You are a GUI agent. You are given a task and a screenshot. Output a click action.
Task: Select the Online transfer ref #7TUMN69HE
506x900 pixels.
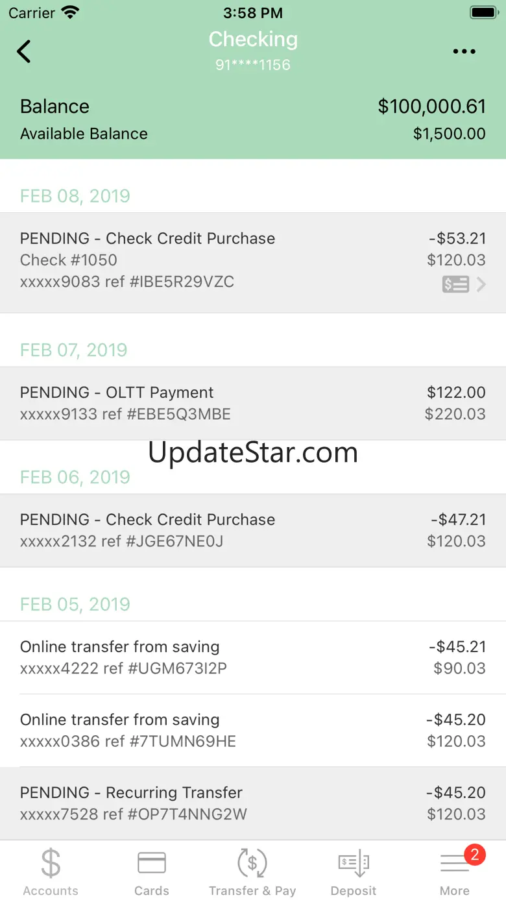point(253,730)
